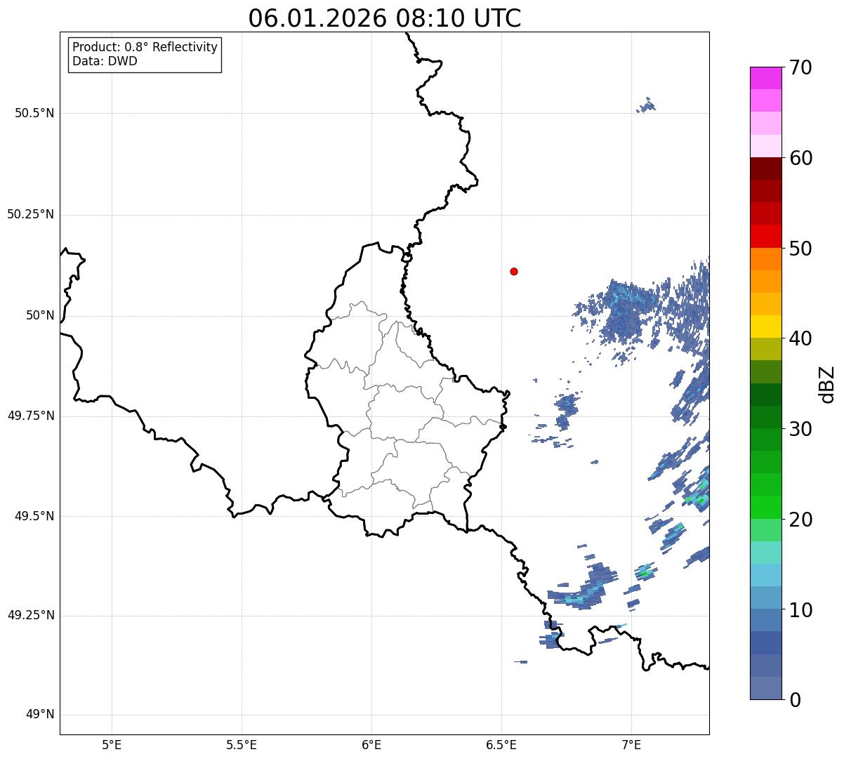Click the 'dBZ' colorbar label
The image size is (844, 759).
[x=827, y=384]
